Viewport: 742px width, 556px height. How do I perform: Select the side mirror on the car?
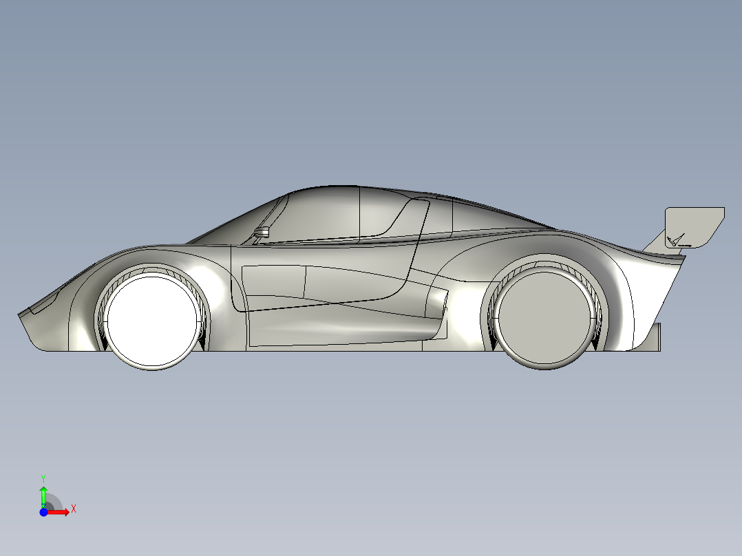262,232
